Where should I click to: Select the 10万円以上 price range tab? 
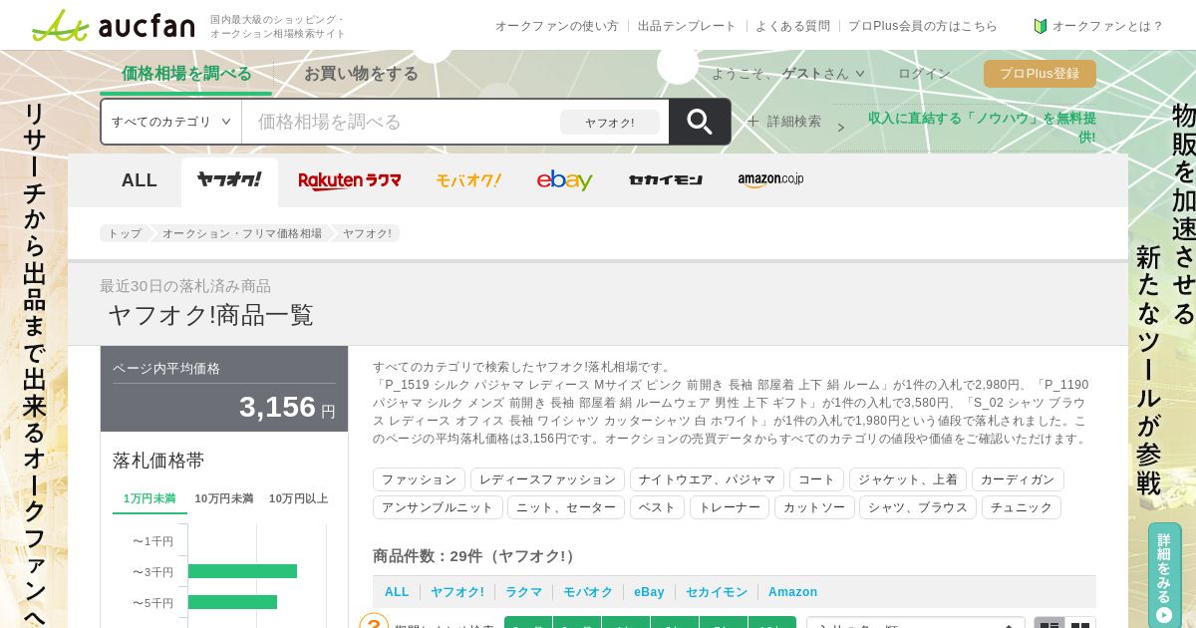(298, 498)
